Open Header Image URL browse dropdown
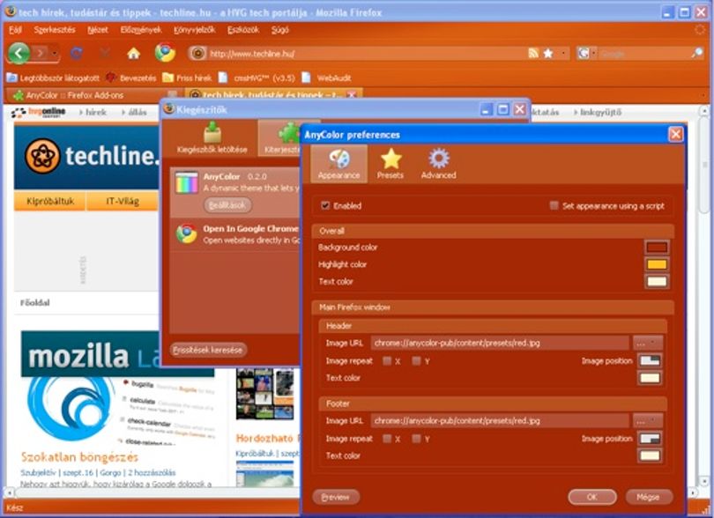This screenshot has height=518, width=714. [x=648, y=344]
